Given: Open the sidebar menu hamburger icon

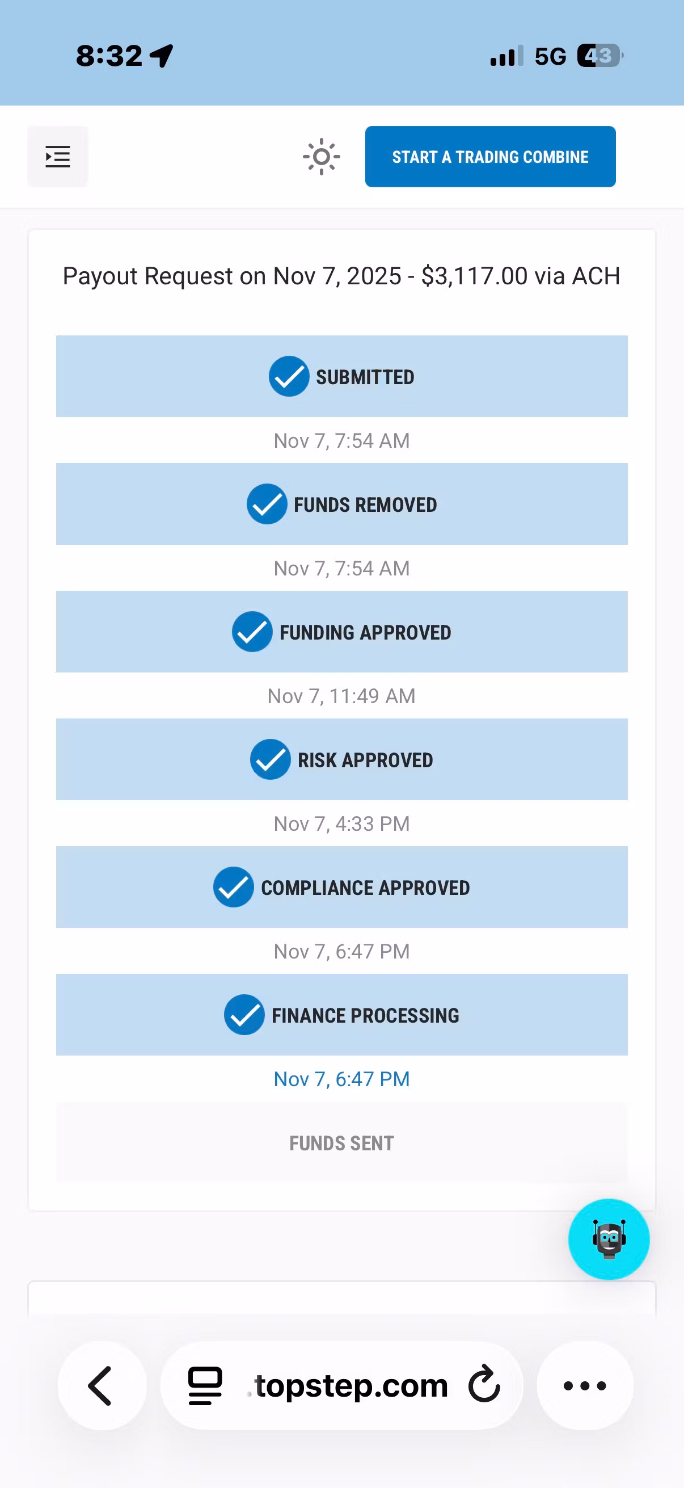Looking at the screenshot, I should pos(58,157).
